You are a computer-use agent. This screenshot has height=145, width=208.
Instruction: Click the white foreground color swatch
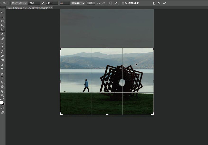[x=2, y=102]
